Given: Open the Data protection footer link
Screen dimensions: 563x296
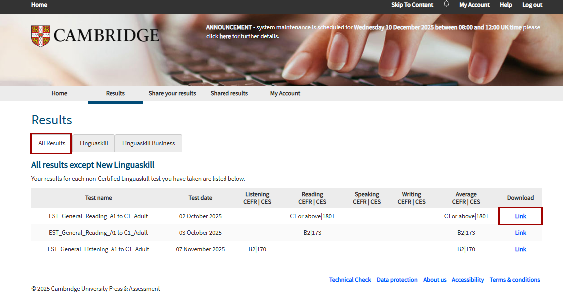Looking at the screenshot, I should (x=397, y=280).
